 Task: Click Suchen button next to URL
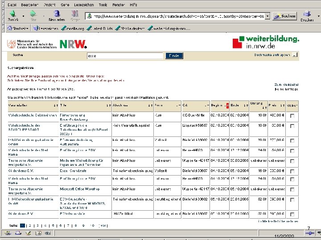(x=284, y=16)
